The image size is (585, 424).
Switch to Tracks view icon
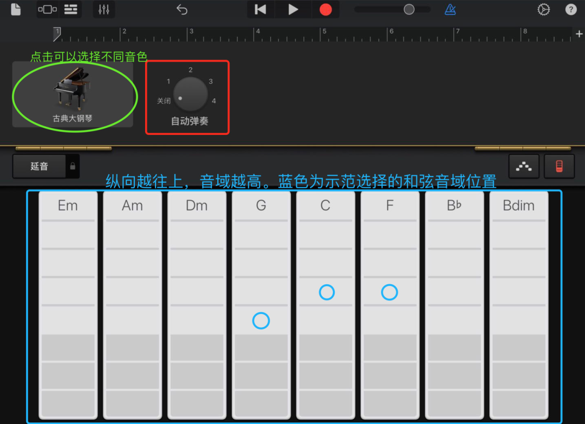(x=70, y=9)
